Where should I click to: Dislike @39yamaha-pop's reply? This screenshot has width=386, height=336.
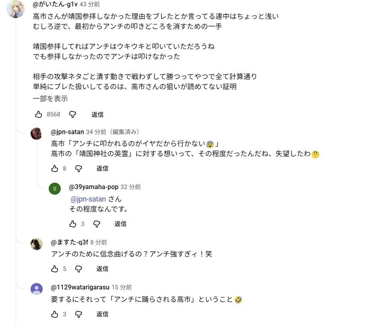pyautogui.click(x=97, y=224)
